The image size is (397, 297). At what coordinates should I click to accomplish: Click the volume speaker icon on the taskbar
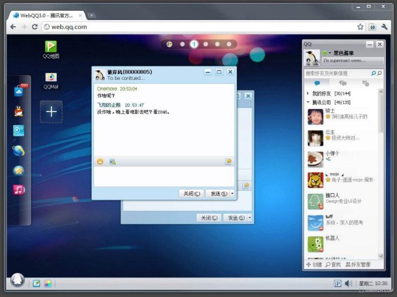click(x=349, y=283)
